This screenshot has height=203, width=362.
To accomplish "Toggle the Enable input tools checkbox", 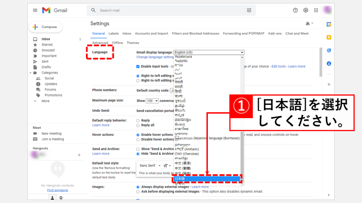I will coord(138,66).
